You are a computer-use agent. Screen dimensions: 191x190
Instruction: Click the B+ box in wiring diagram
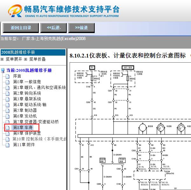point(92,67)
